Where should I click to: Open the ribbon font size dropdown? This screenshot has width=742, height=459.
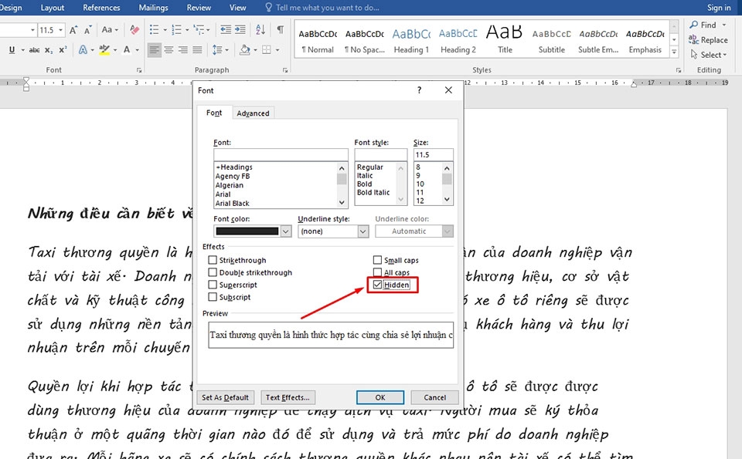coord(61,30)
